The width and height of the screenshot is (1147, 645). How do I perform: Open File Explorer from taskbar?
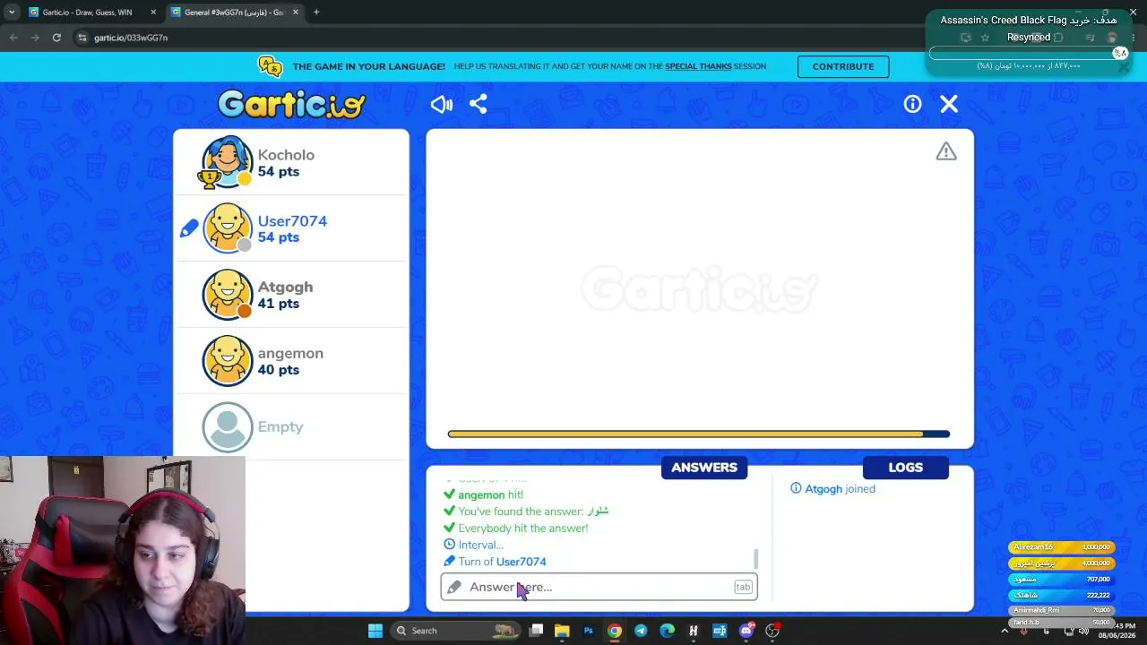point(562,631)
